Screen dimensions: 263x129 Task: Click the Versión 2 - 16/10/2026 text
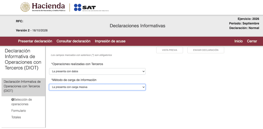[32, 30]
